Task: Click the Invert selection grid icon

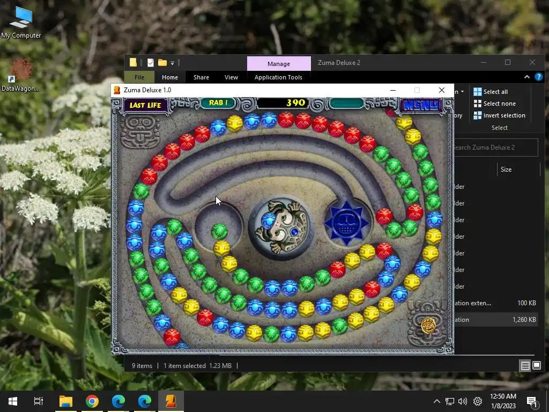Action: point(477,115)
